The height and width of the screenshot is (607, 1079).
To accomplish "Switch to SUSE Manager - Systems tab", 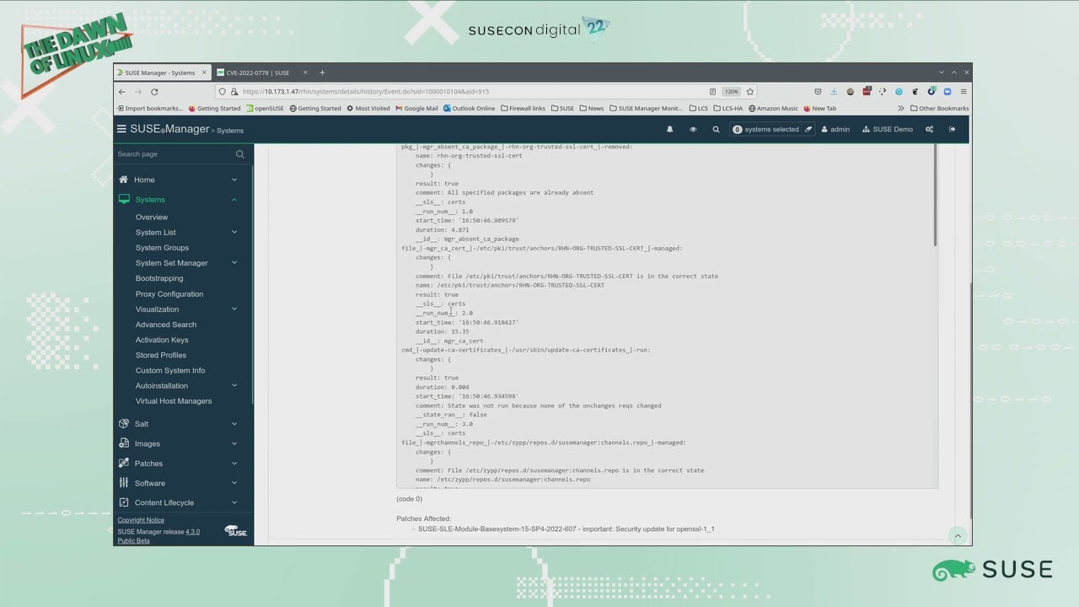I will coord(160,73).
